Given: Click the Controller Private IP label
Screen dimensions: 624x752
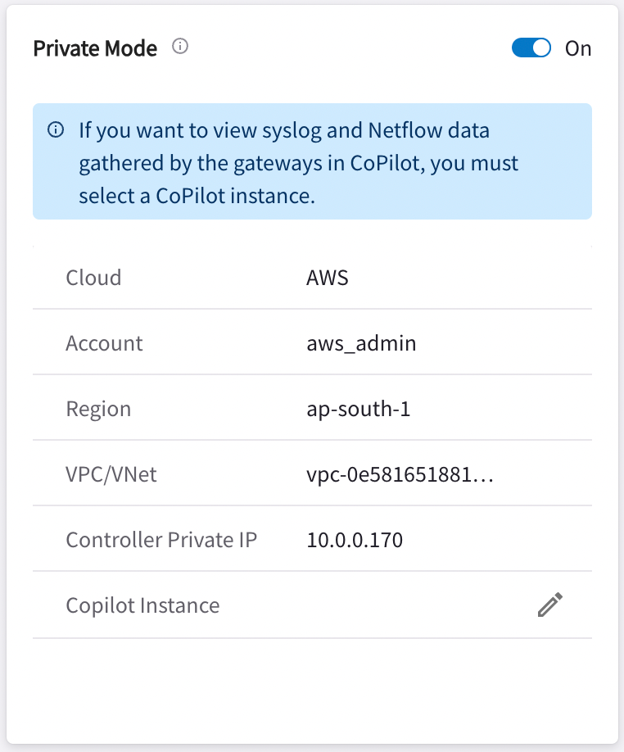Looking at the screenshot, I should pos(161,540).
